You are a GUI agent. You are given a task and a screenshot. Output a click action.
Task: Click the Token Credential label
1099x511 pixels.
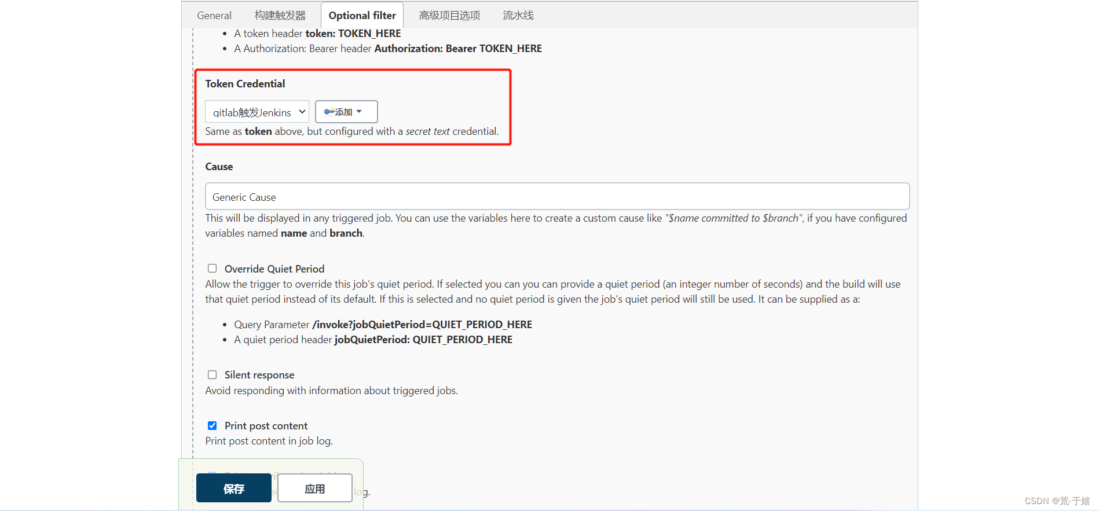[x=245, y=84]
